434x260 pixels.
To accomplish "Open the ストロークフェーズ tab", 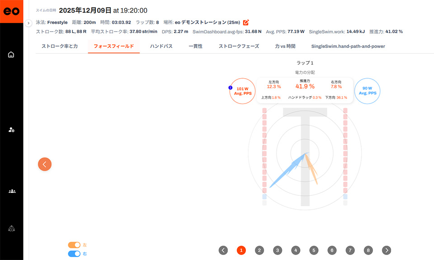I will click(239, 46).
